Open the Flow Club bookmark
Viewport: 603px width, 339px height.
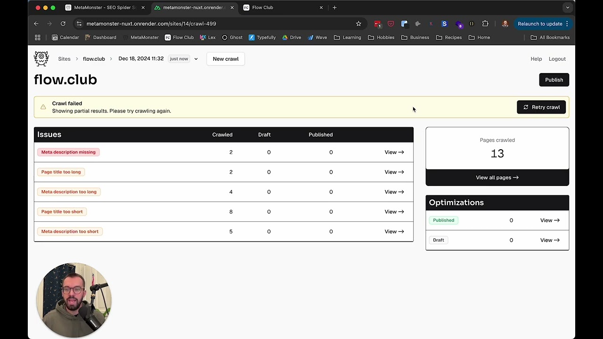179,37
